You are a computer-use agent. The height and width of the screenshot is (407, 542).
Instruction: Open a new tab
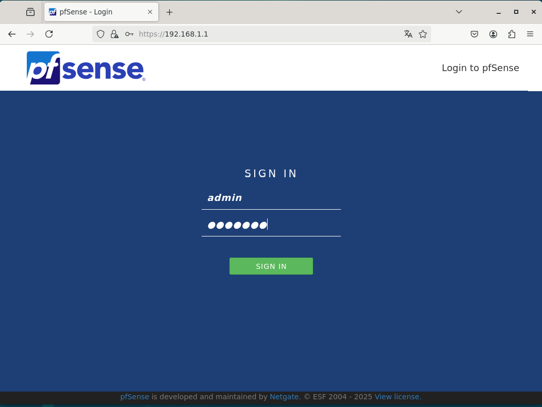[169, 12]
